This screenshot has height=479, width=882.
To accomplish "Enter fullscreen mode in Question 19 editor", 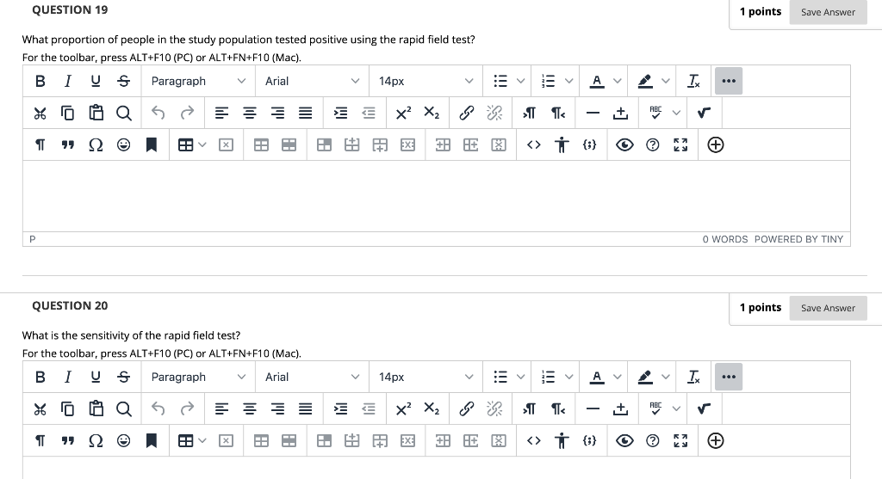I will tap(680, 144).
